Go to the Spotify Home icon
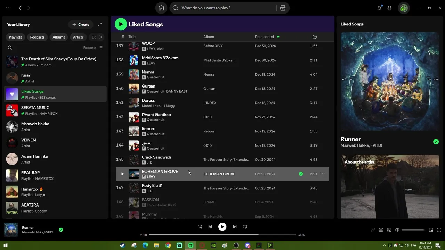 pyautogui.click(x=161, y=8)
